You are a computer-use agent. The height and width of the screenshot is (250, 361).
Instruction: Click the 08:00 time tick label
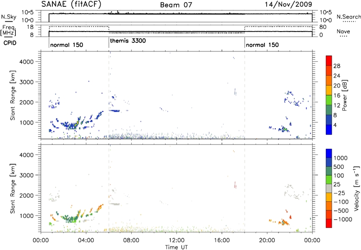pyautogui.click(x=131, y=241)
